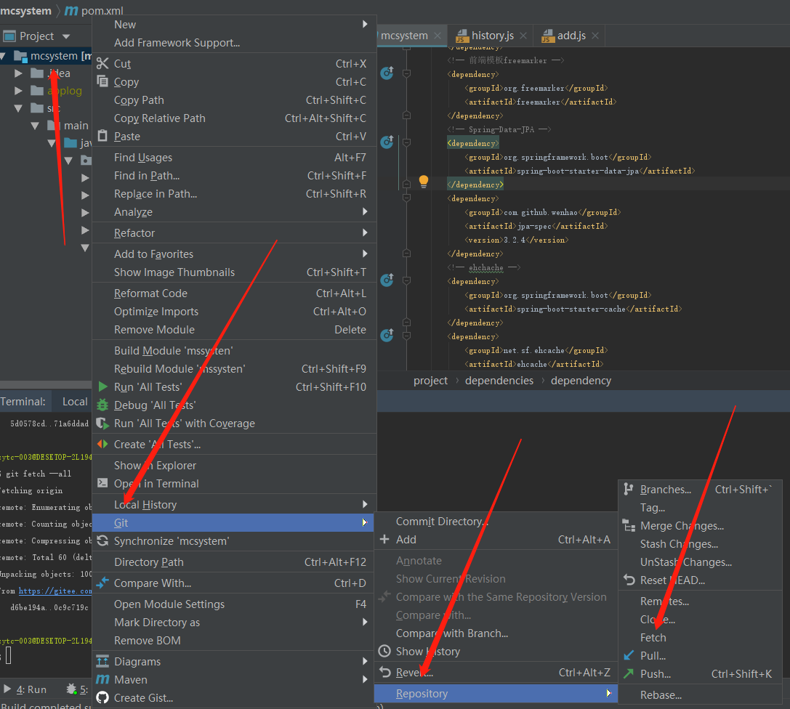This screenshot has height=709, width=790.
Task: Choose Commit Directory in Git submenu
Action: pyautogui.click(x=441, y=521)
